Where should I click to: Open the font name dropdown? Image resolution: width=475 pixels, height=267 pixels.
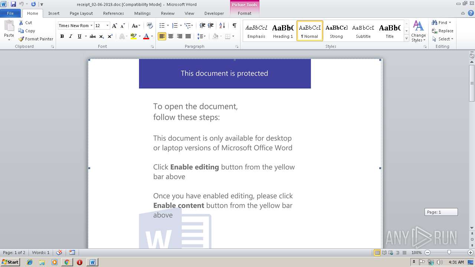(92, 26)
